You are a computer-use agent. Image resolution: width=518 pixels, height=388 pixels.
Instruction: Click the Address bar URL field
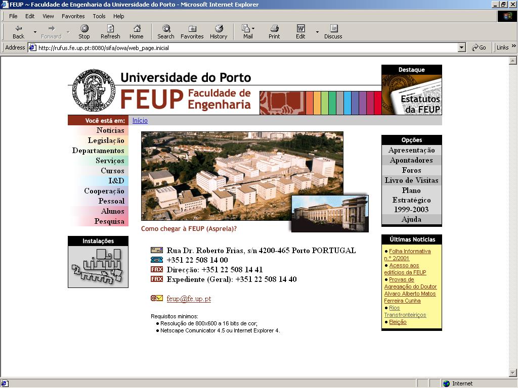click(x=248, y=47)
